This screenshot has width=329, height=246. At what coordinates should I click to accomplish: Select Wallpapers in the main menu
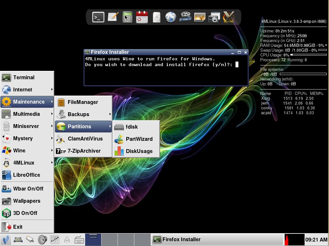click(x=27, y=201)
